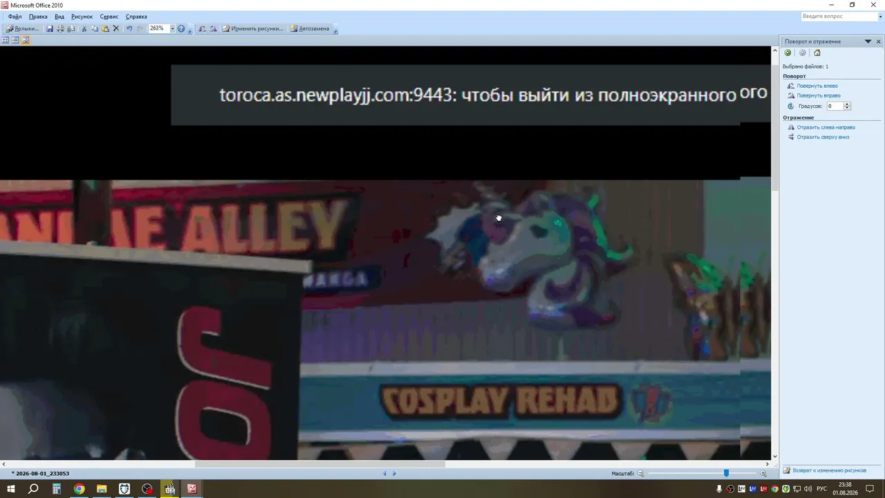The image size is (885, 498).
Task: Open the task pane menu dropdown triangle
Action: pyautogui.click(x=868, y=41)
